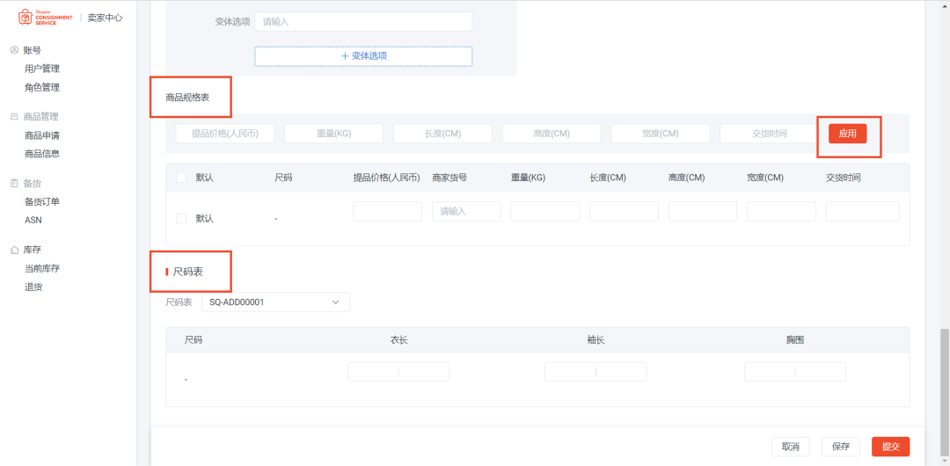
Task: Click the 备货 section icon
Action: click(14, 184)
